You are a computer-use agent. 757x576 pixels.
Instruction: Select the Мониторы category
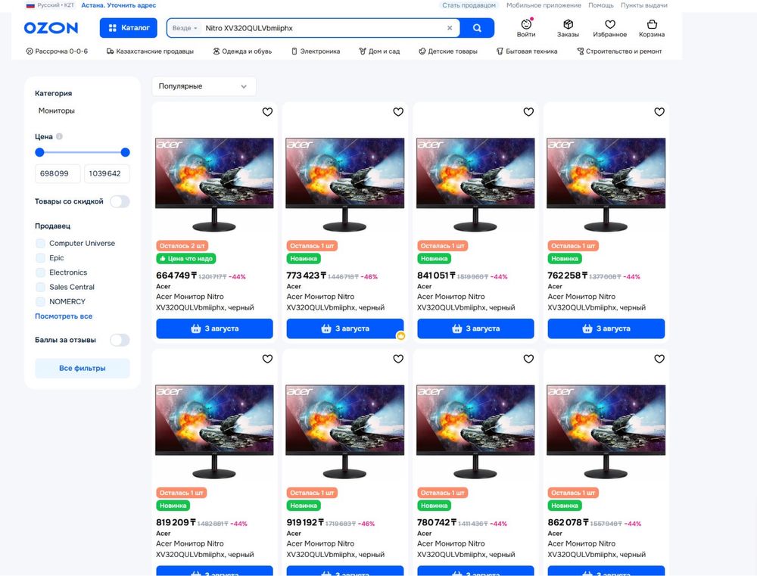[57, 111]
